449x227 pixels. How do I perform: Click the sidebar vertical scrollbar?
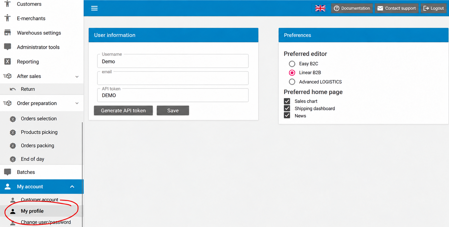tap(82, 175)
